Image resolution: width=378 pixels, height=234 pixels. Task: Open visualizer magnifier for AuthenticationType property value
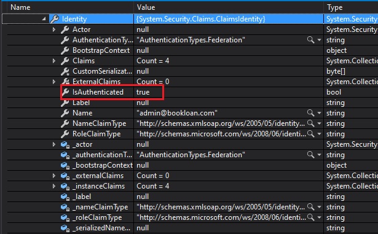310,40
